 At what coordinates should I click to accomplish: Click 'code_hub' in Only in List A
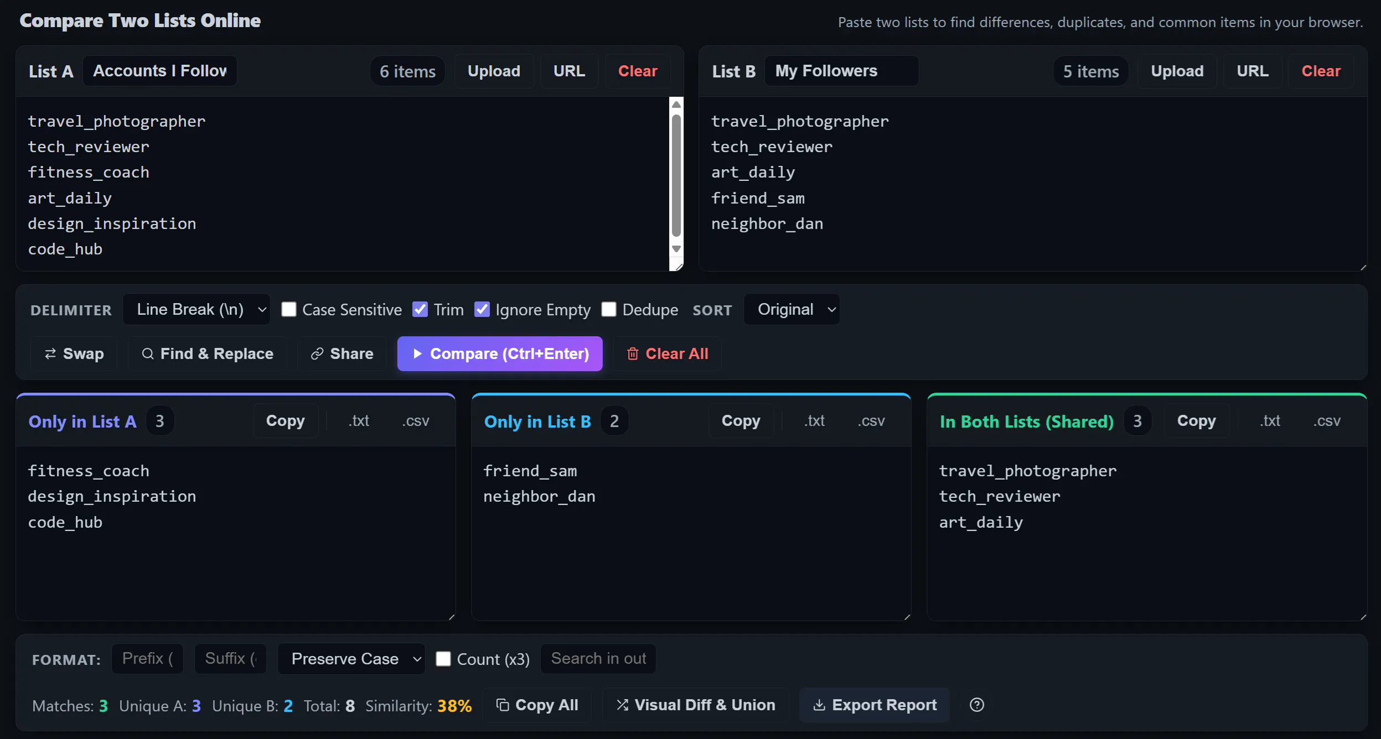[65, 523]
